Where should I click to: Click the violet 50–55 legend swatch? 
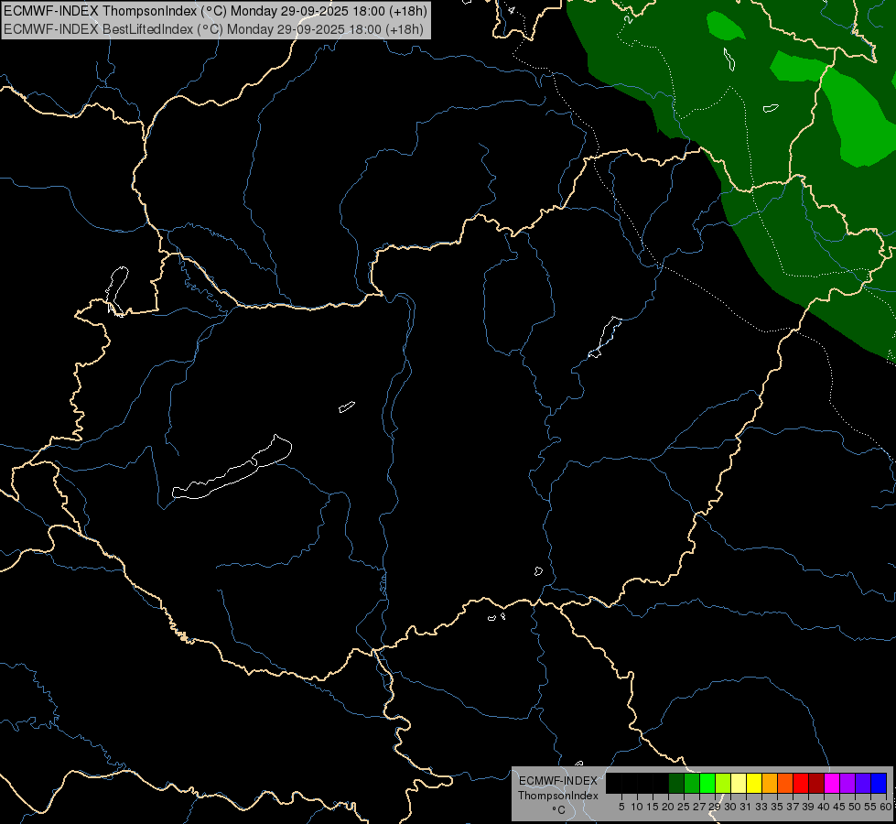[x=863, y=783]
